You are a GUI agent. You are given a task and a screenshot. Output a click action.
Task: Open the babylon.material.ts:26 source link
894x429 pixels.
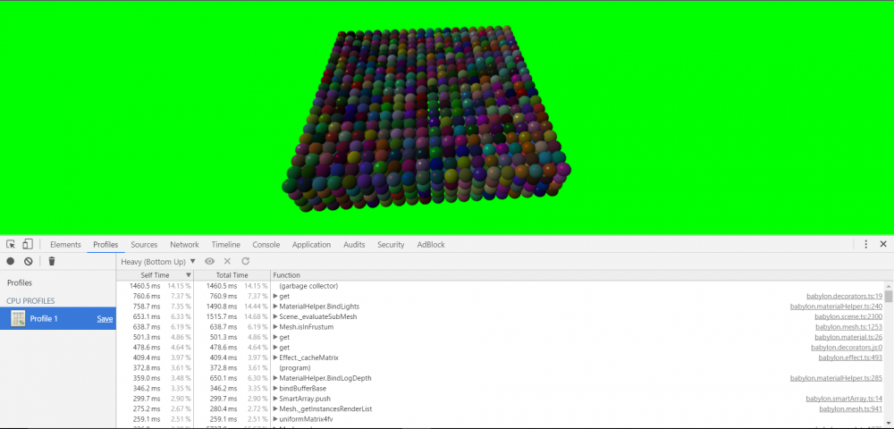click(848, 337)
